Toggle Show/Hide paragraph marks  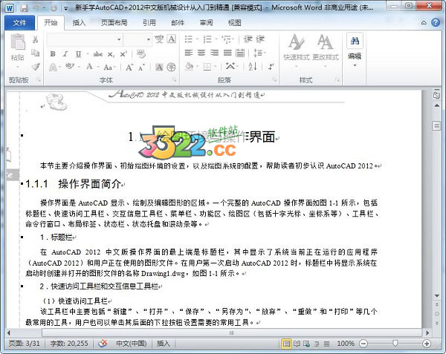pyautogui.click(x=271, y=67)
